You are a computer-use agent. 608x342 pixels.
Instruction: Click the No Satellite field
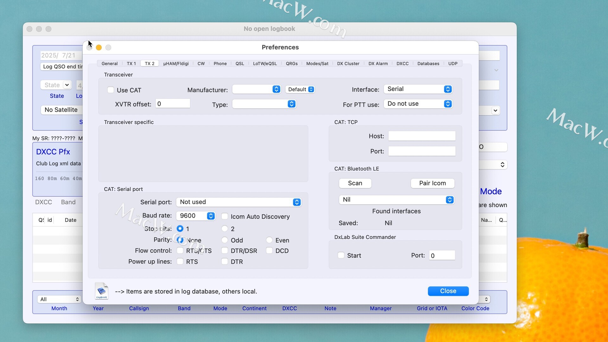(61, 110)
